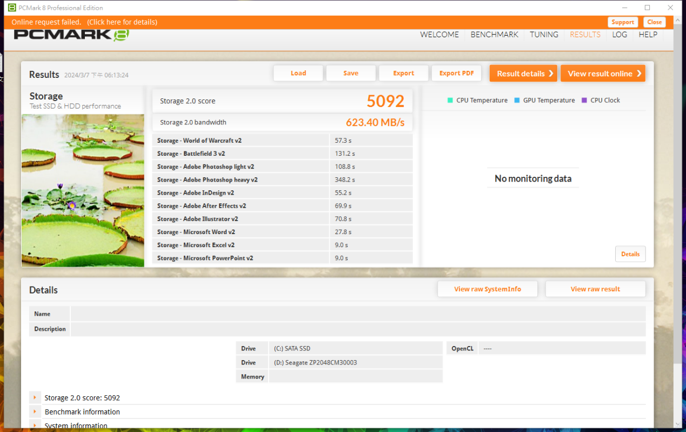The width and height of the screenshot is (686, 432).
Task: Expand the System information section
Action: (35, 426)
